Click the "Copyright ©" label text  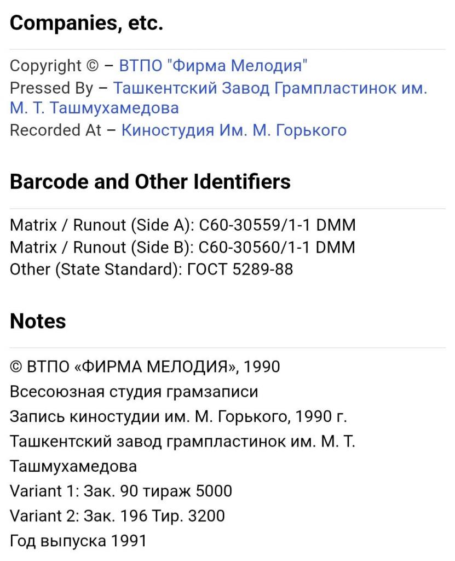pyautogui.click(x=54, y=66)
